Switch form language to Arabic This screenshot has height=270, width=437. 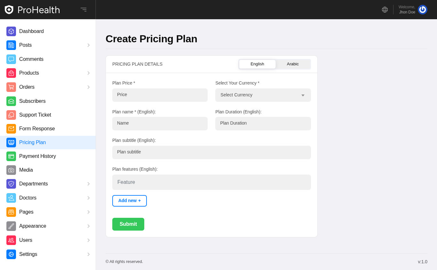click(293, 64)
